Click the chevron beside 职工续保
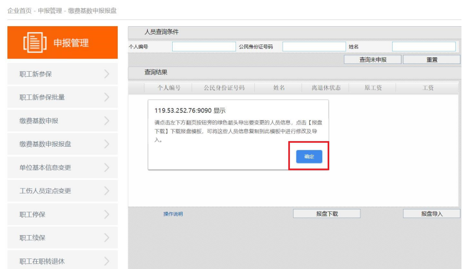Screen dimensions: 462x269 click(x=107, y=237)
